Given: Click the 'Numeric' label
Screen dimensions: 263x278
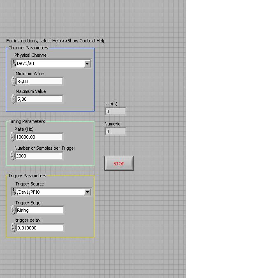Looking at the screenshot, I should click(x=112, y=124).
